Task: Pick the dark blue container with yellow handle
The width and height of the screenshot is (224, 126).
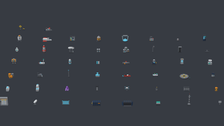Action: (x=96, y=103)
